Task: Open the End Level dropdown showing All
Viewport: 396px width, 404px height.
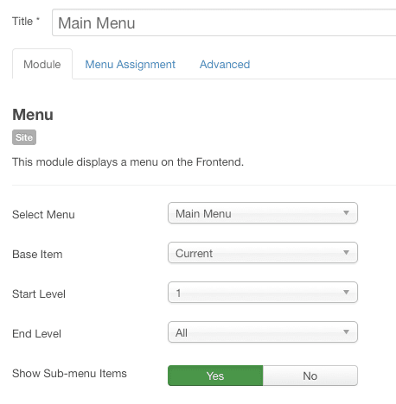Action: tap(263, 332)
